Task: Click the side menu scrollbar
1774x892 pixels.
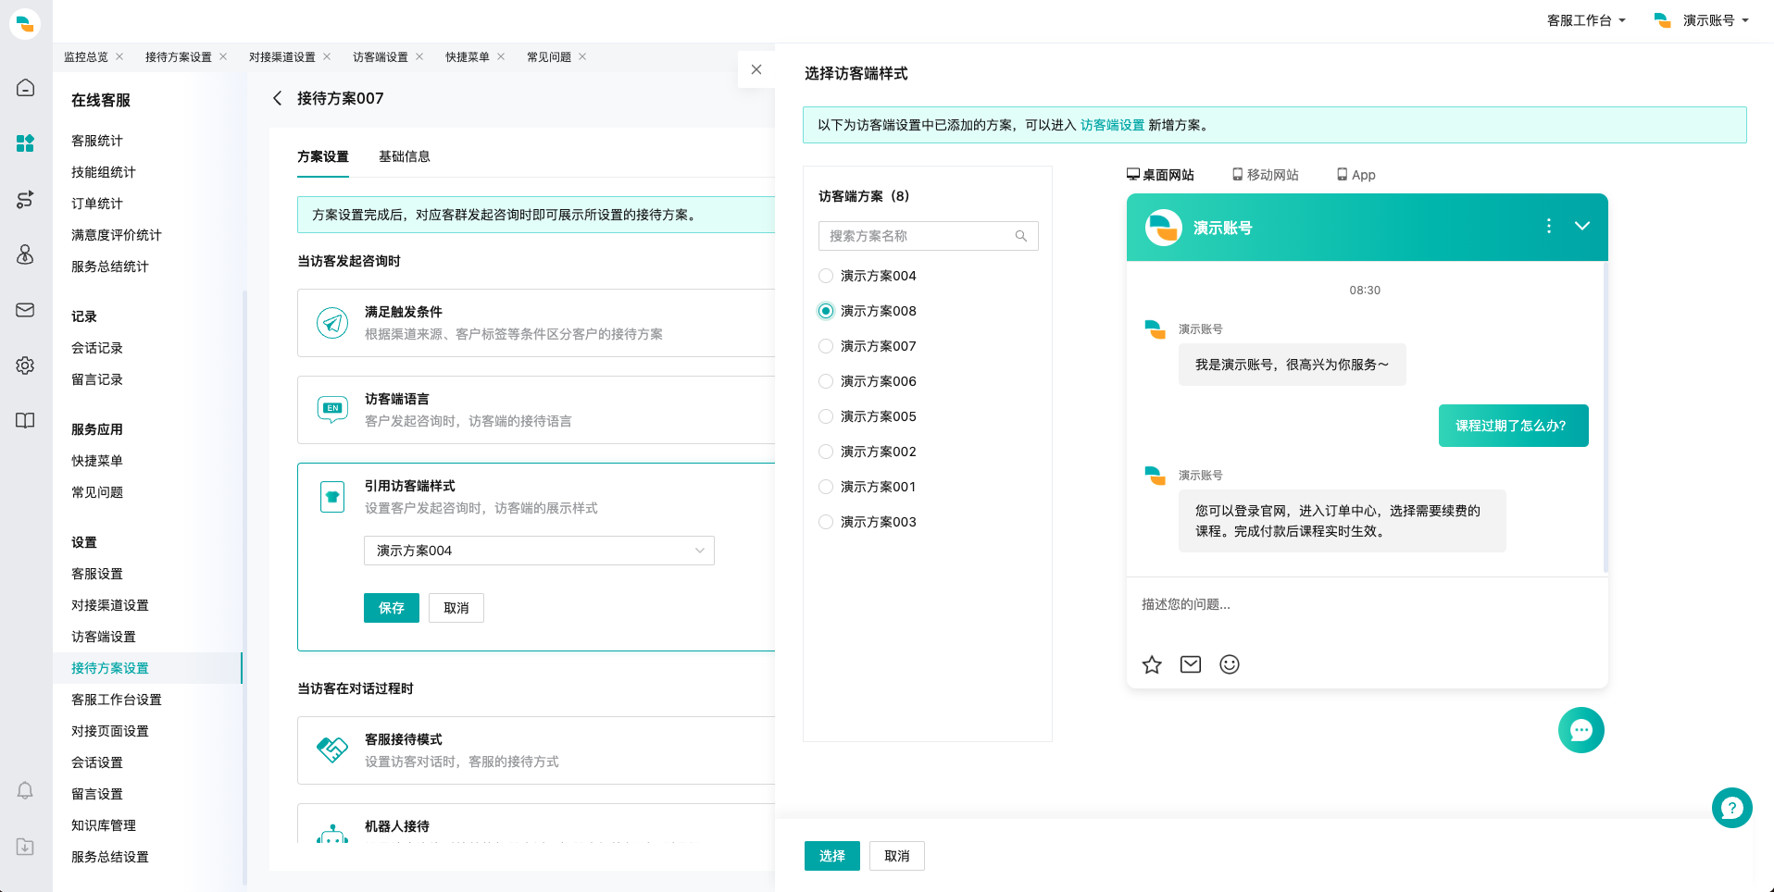Action: click(x=244, y=588)
